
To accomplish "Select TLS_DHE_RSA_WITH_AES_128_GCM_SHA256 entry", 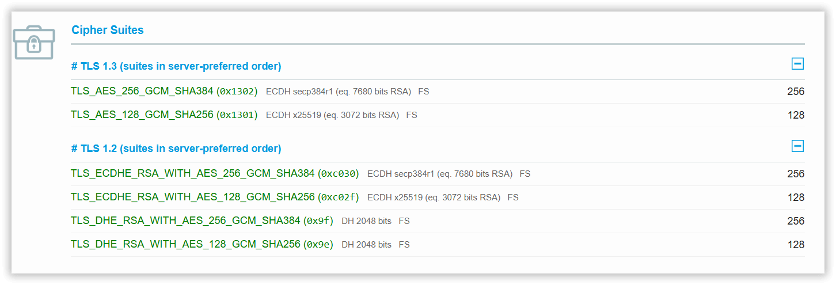I will 185,244.
